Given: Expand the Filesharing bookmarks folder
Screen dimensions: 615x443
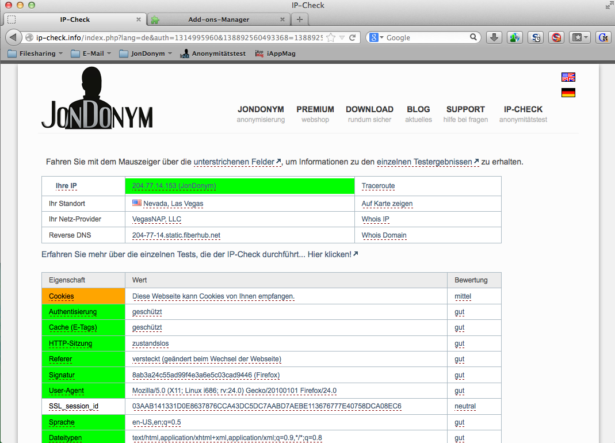Looking at the screenshot, I should click(x=35, y=54).
